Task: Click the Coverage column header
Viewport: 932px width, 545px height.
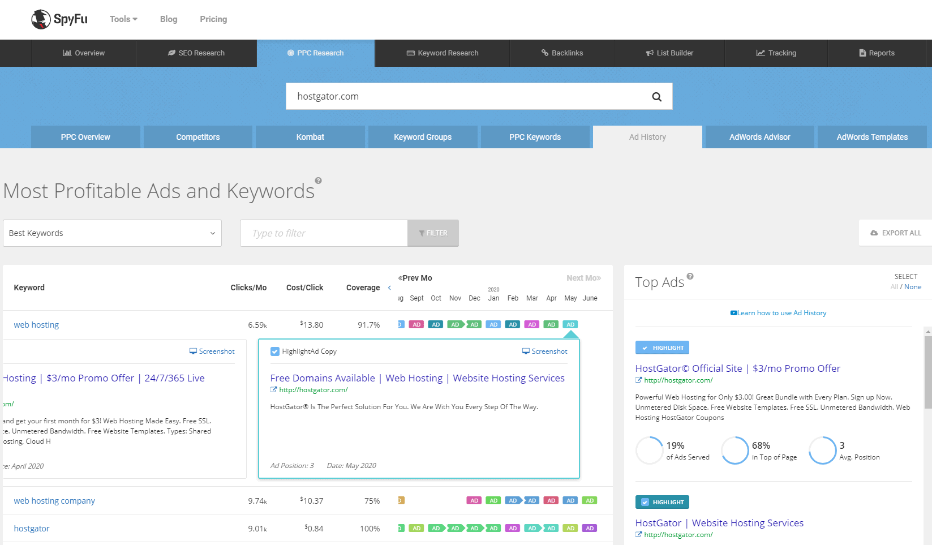Action: [x=363, y=287]
